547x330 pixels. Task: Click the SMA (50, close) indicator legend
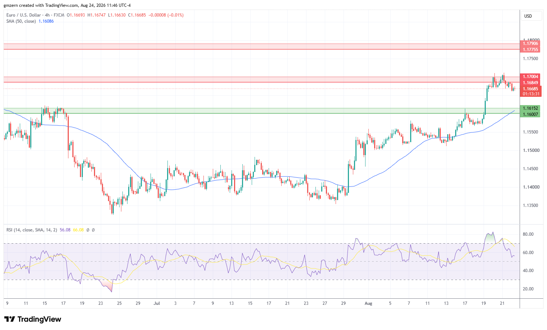point(21,21)
